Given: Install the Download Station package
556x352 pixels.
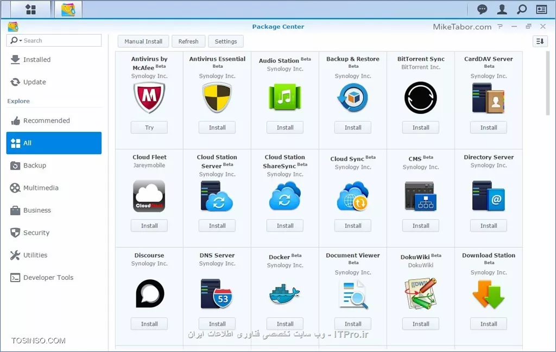Looking at the screenshot, I should tap(489, 324).
